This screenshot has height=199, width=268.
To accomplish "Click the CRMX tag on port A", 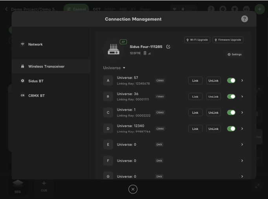I will (160, 80).
